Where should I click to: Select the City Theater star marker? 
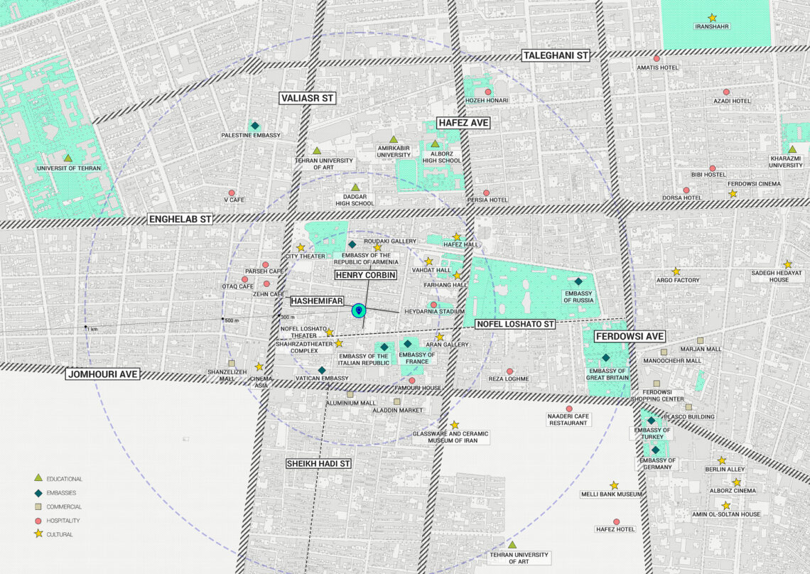point(301,248)
